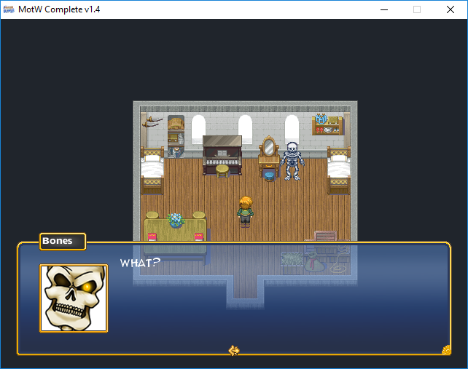This screenshot has height=369, width=468.
Task: Click the left yellow chair at table
Action: [152, 215]
